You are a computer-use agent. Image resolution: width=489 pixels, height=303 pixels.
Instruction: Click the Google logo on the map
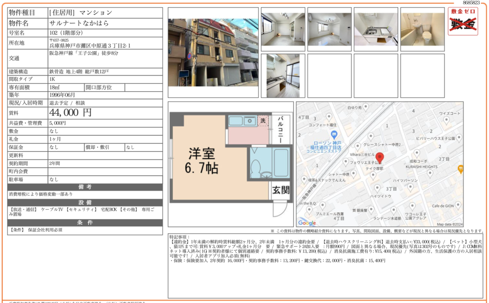(307, 223)
